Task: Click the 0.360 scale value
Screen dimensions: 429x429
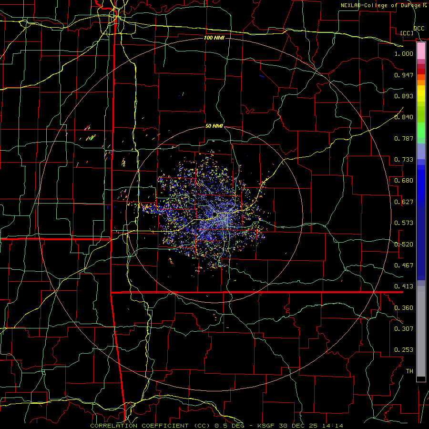Action: pos(404,308)
